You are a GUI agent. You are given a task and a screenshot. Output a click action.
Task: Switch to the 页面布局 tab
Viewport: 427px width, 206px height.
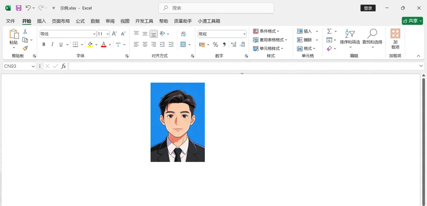[61, 21]
